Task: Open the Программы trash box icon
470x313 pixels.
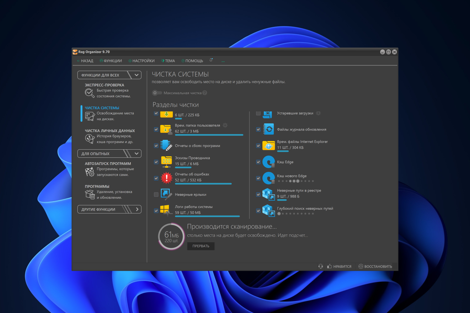Action: [x=90, y=194]
